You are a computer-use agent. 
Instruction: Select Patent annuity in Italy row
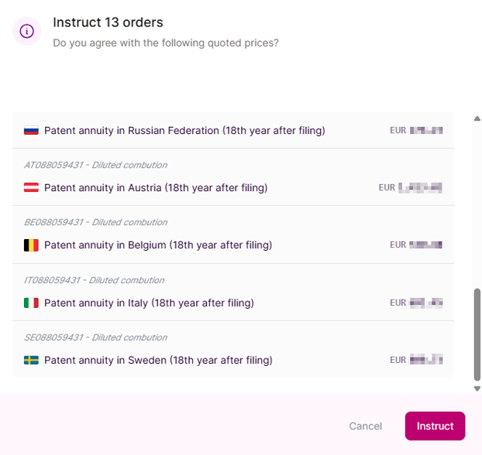pyautogui.click(x=149, y=303)
